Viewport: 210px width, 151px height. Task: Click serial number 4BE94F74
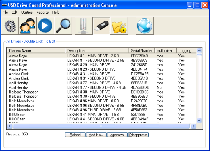pos(139,69)
